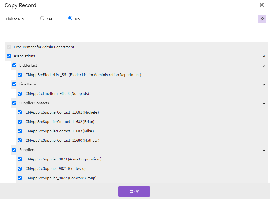
Task: Collapse the Suppliers section
Action: tap(264, 150)
